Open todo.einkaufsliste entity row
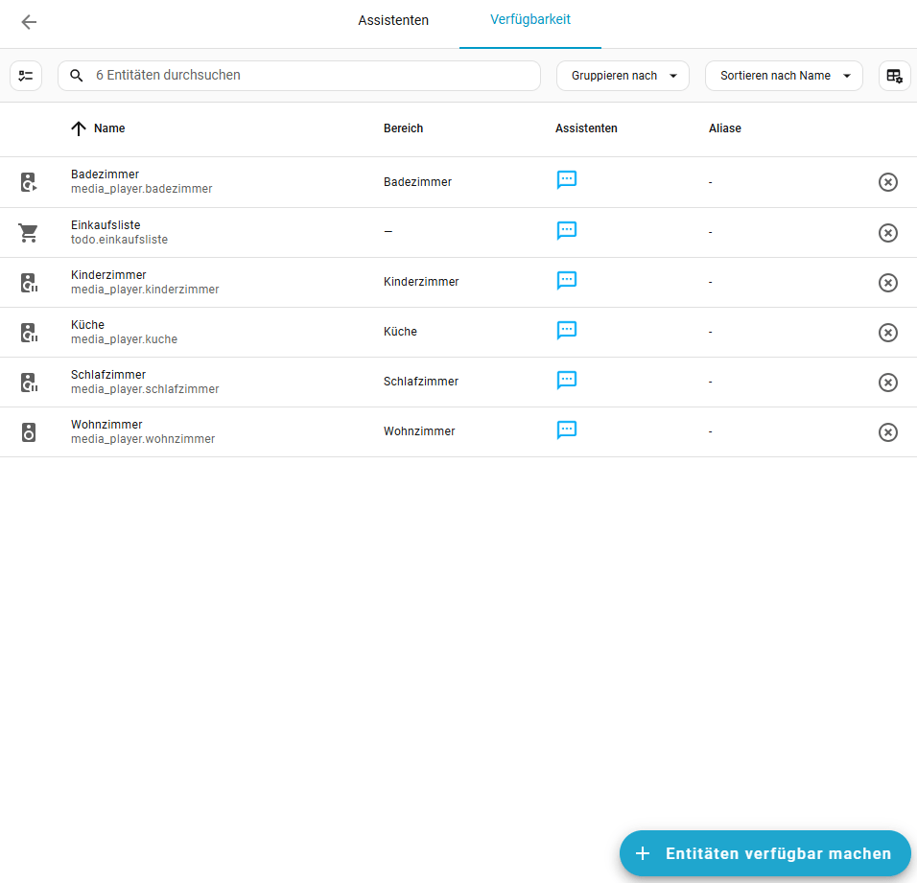The image size is (917, 883). tap(458, 233)
